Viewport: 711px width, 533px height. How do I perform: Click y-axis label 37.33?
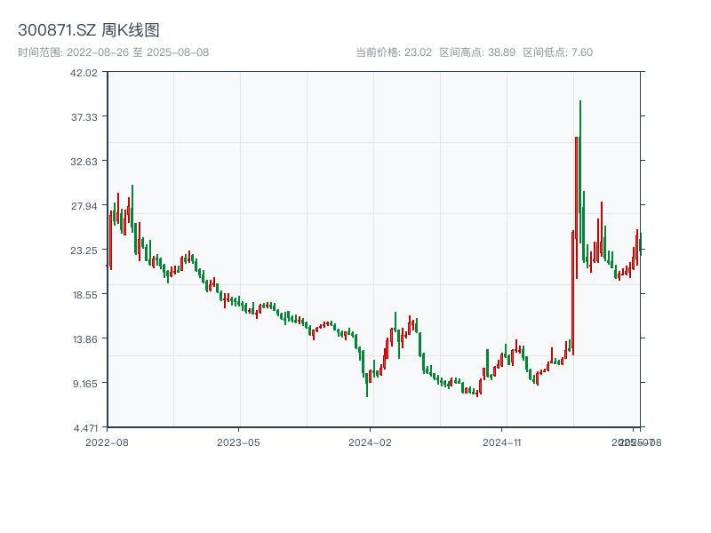(84, 117)
